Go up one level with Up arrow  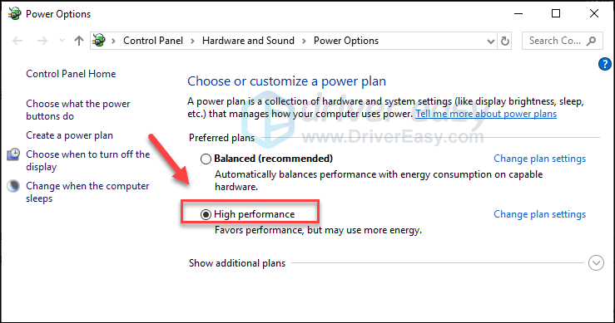pyautogui.click(x=79, y=41)
